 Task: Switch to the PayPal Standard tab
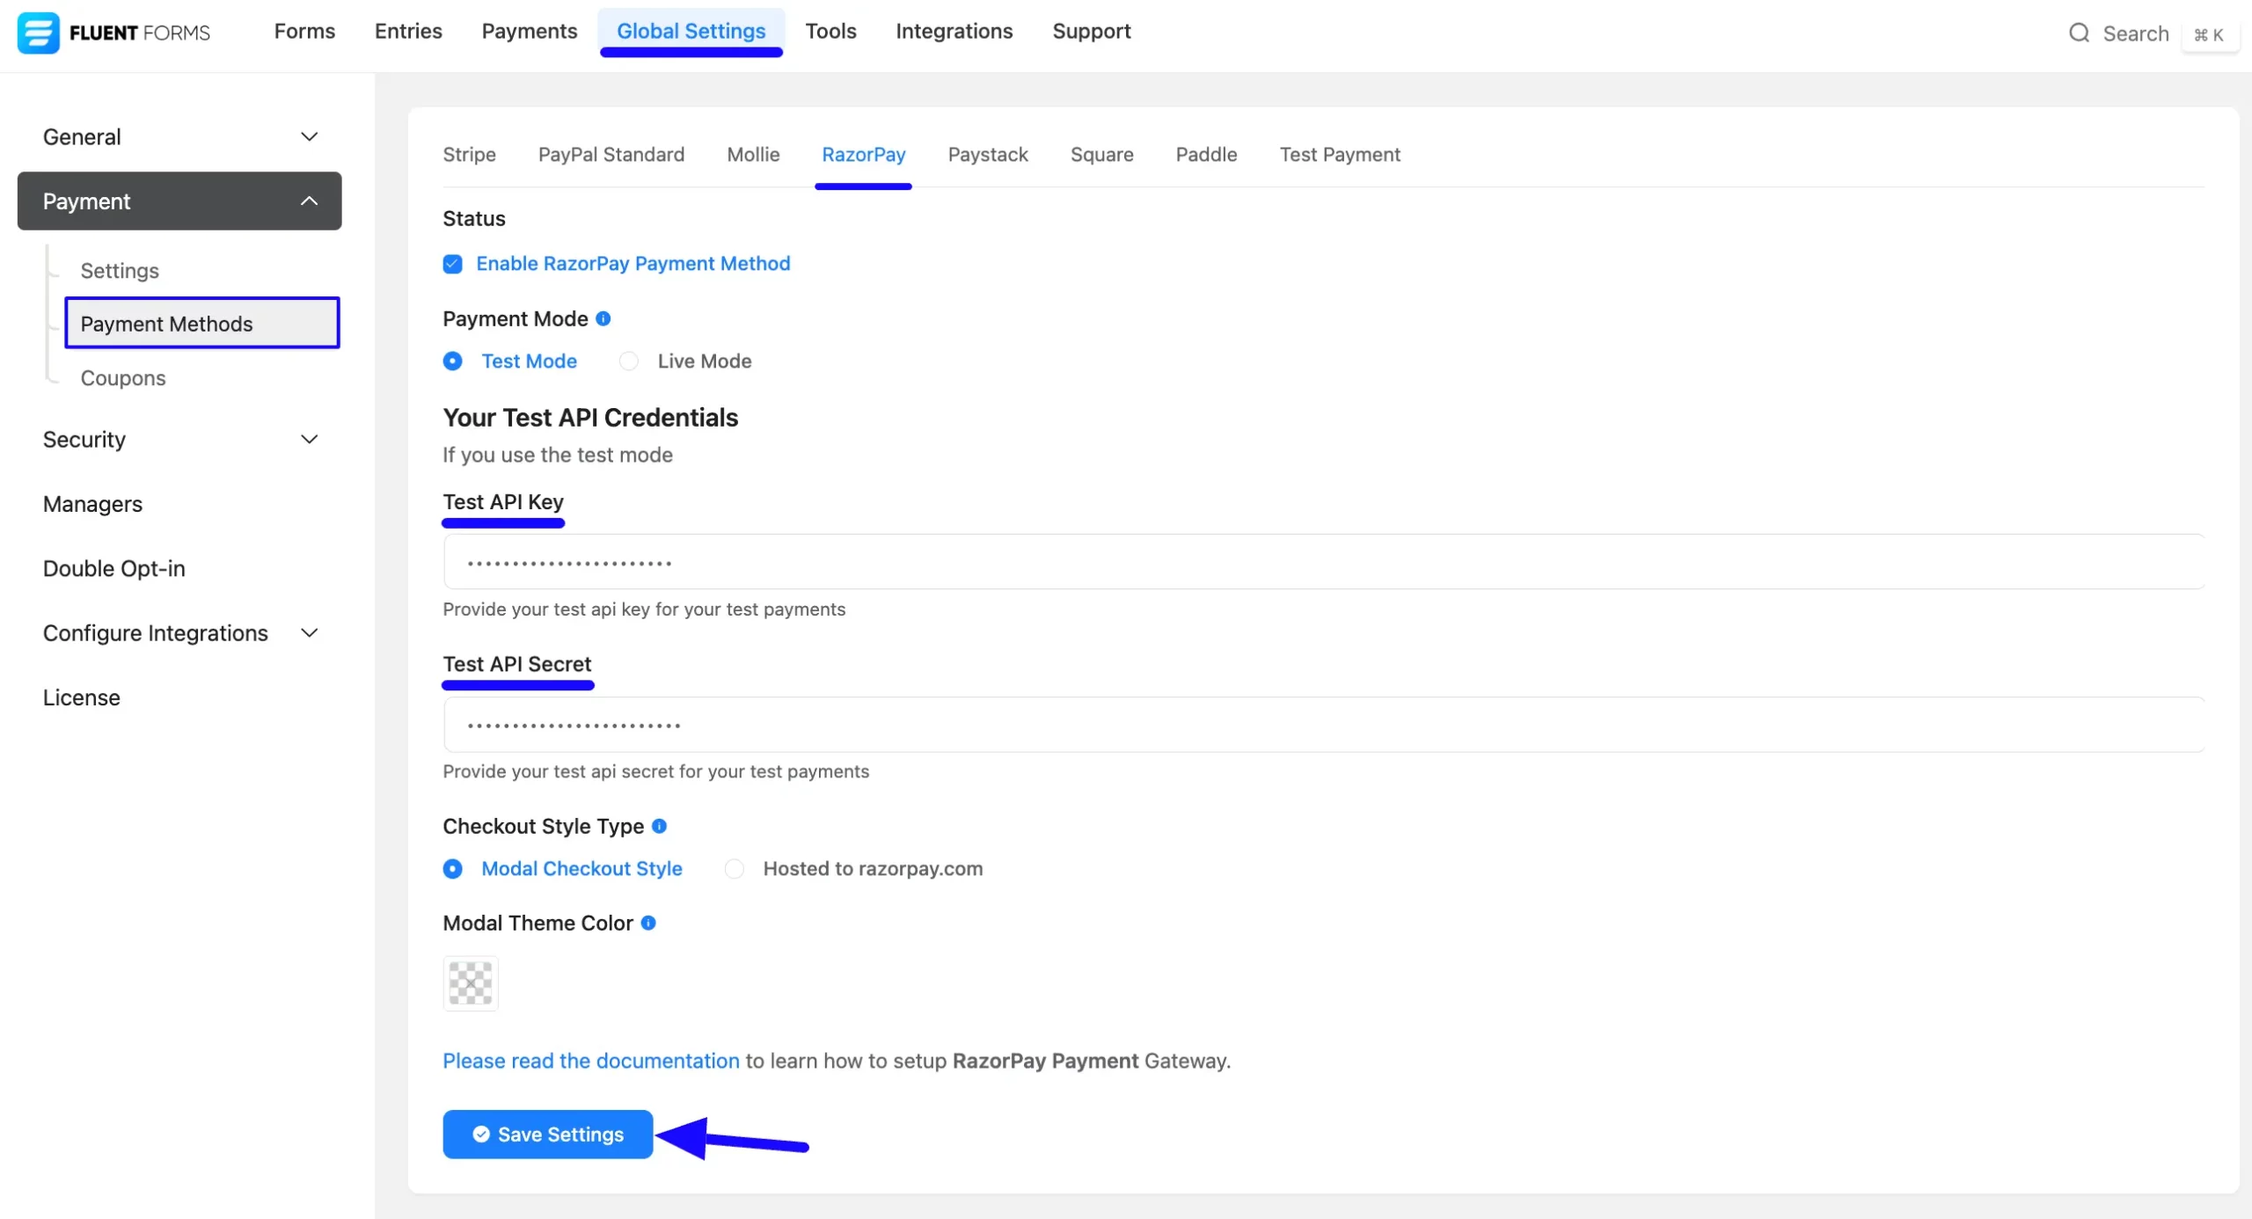pyautogui.click(x=611, y=155)
